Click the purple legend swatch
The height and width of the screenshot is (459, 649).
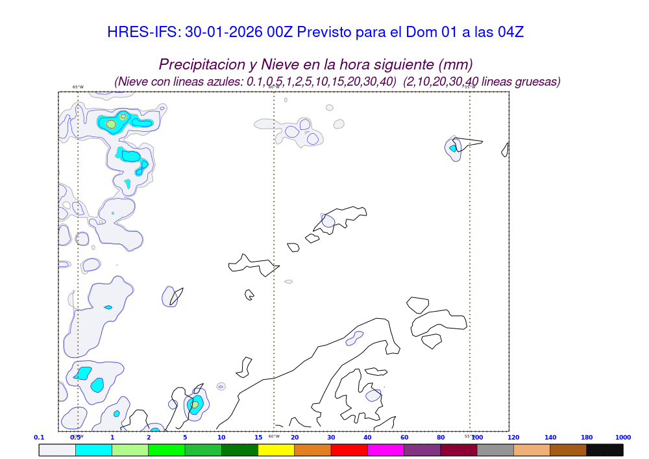coord(422,449)
